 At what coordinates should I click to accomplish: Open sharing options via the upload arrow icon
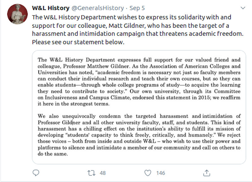tap(207, 173)
